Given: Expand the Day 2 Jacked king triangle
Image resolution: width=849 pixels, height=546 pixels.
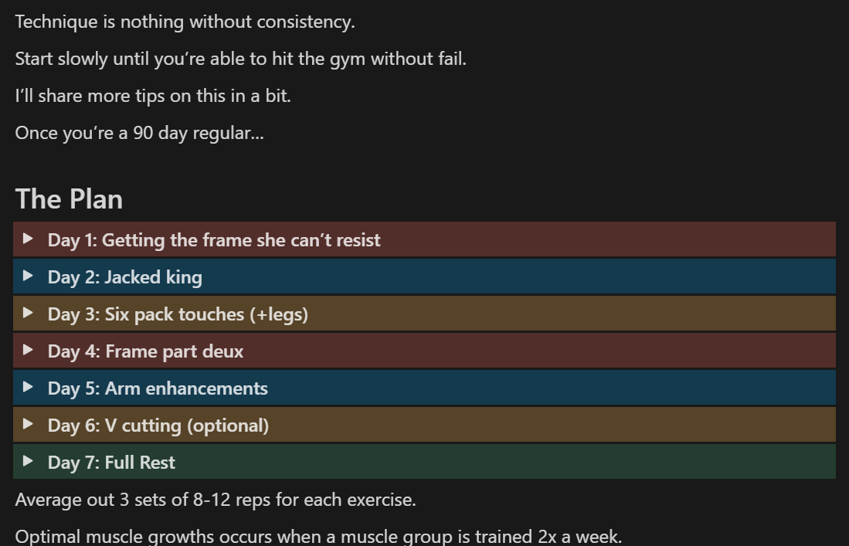Looking at the screenshot, I should [28, 276].
